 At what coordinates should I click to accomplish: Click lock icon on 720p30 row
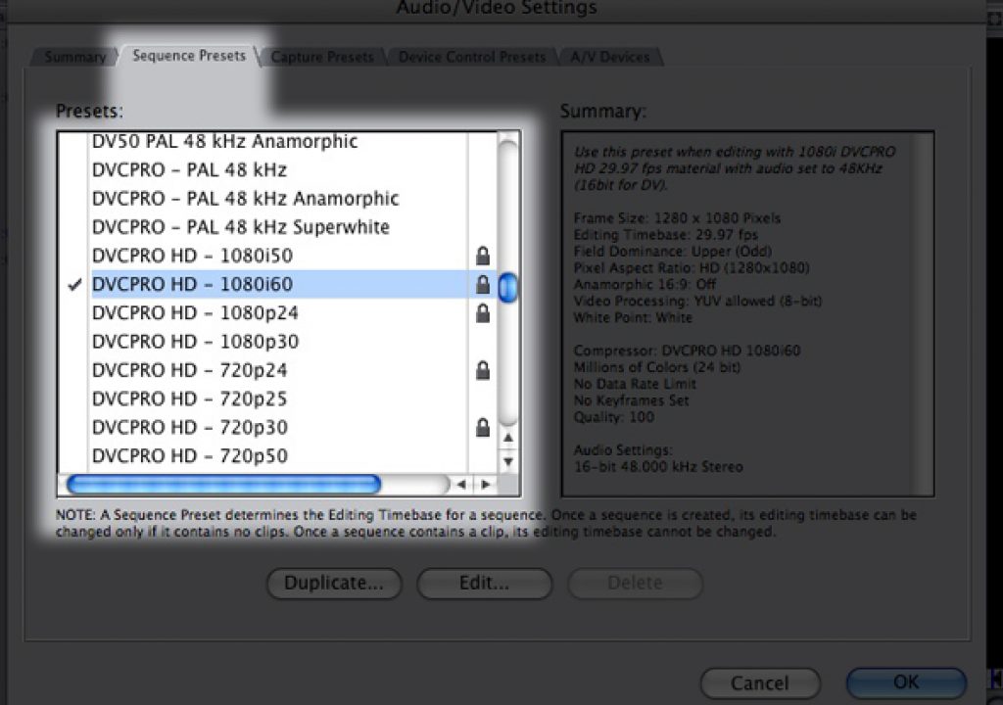483,427
